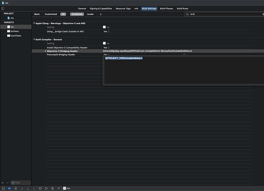Image resolution: width=264 pixels, height=191 pixels.
Task: Hide the debug area panel icon
Action: (3, 188)
